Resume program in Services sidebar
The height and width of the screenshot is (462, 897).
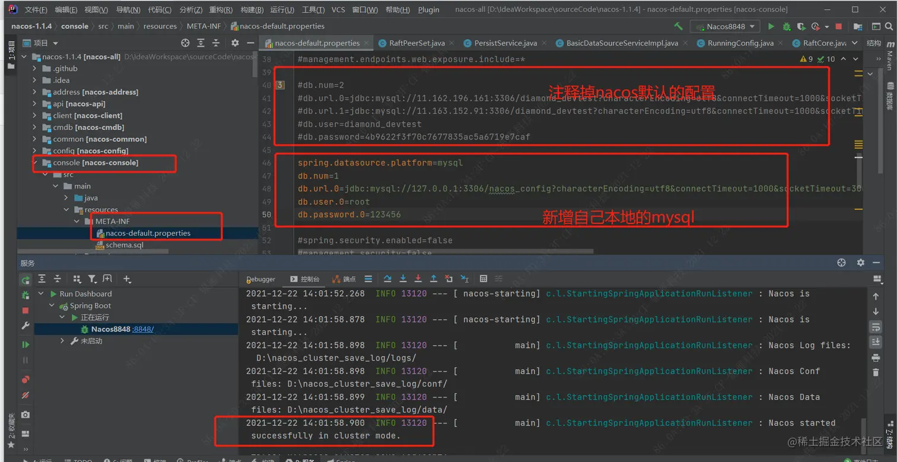[26, 344]
